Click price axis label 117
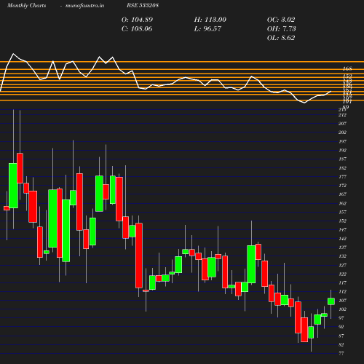The width and height of the screenshot is (364, 364). [342, 282]
